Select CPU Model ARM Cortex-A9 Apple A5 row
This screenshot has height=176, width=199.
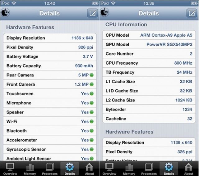pyautogui.click(x=149, y=35)
